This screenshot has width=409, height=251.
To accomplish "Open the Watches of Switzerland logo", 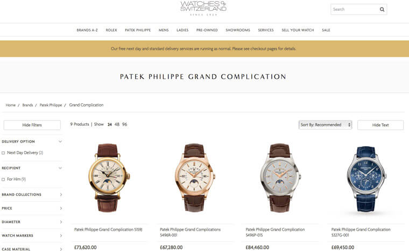I will tap(203, 9).
